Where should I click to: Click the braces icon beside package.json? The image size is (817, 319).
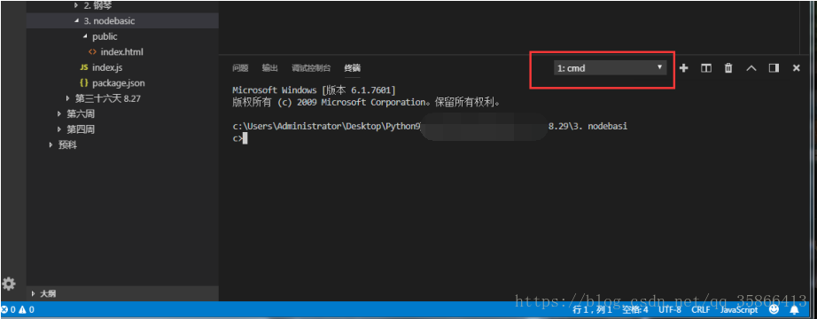[x=83, y=83]
